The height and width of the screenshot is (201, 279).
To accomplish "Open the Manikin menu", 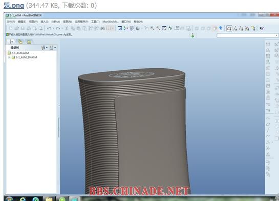I will [x=110, y=22].
